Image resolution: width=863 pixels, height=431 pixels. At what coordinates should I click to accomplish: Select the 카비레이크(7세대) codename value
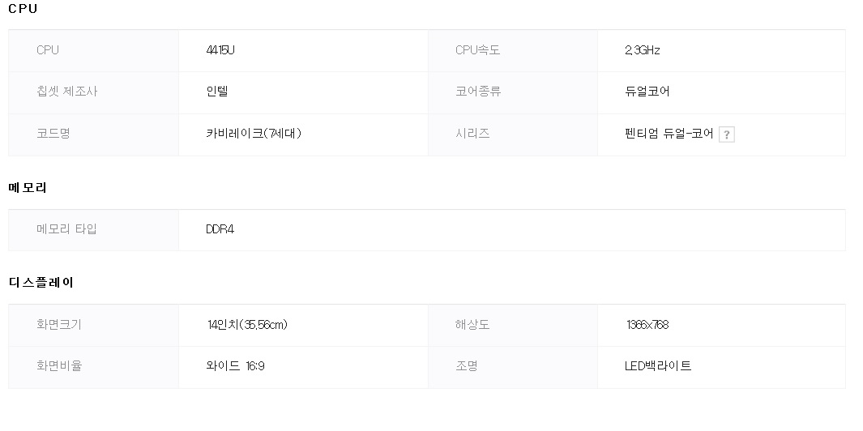pos(254,133)
